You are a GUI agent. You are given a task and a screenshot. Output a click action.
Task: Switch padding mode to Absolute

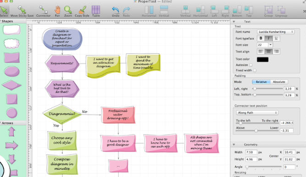pyautogui.click(x=279, y=82)
